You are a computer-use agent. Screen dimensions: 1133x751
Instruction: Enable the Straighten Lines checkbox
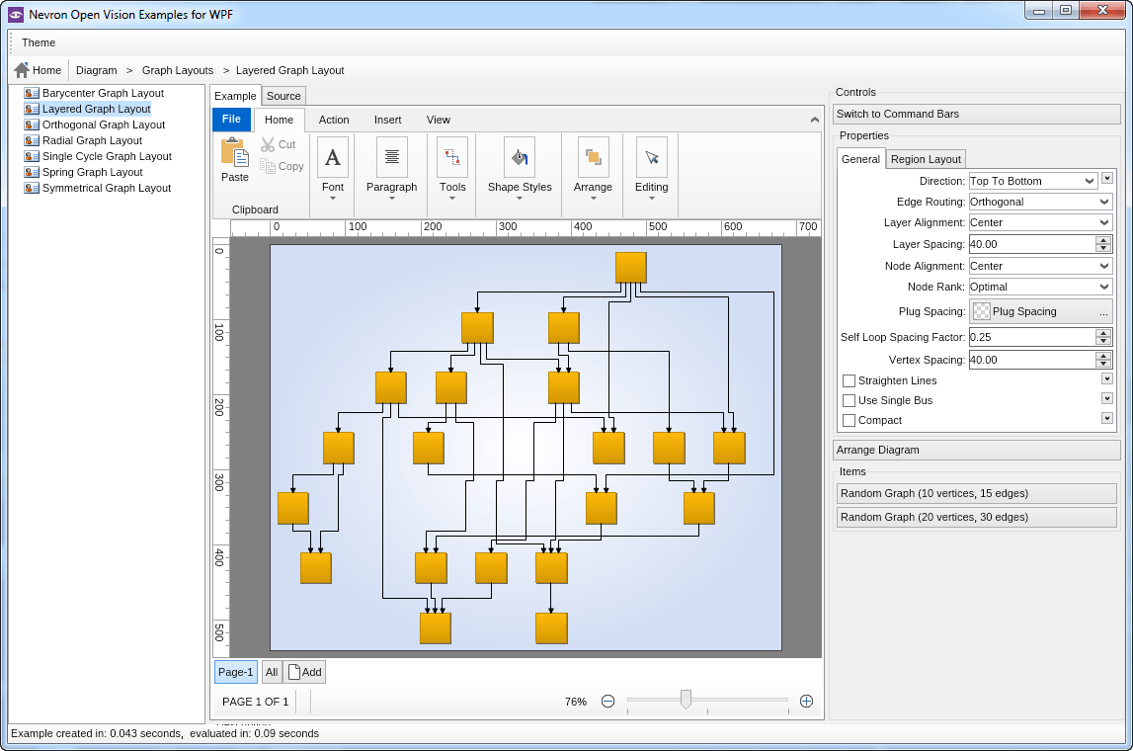(849, 380)
